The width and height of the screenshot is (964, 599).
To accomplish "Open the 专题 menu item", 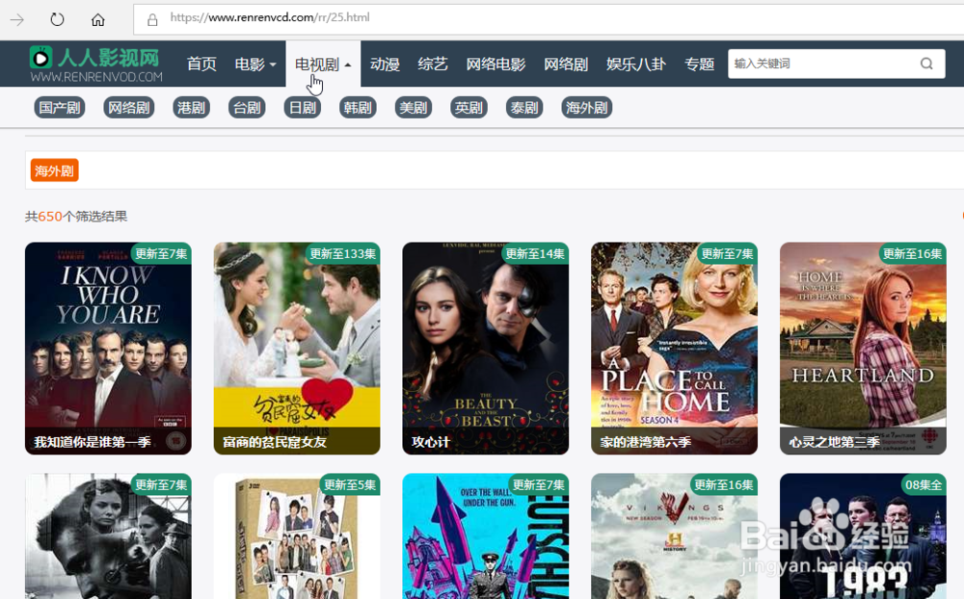I will point(700,64).
